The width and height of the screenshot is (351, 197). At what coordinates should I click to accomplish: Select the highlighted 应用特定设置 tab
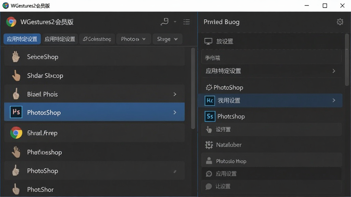click(22, 39)
